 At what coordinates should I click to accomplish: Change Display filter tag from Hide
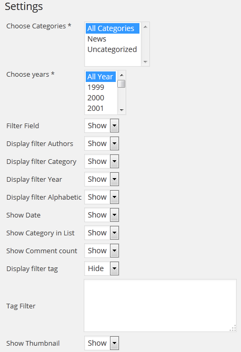(102, 268)
